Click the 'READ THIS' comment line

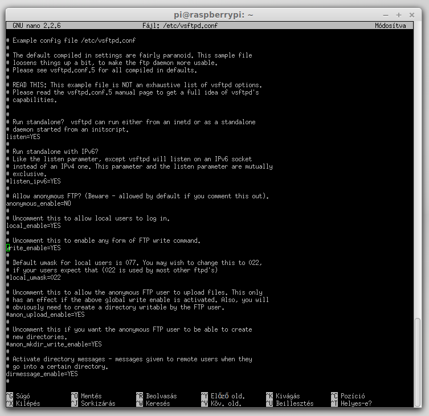point(134,85)
